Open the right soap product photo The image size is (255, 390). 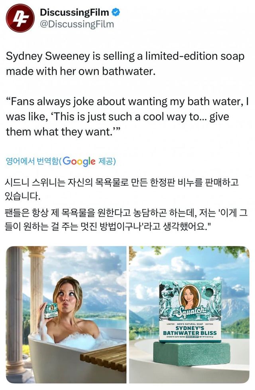tap(189, 314)
